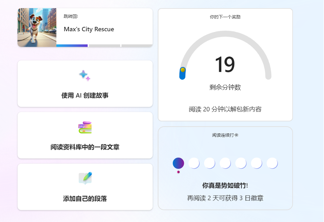Open 使用 AI 创建故事
The image size is (324, 222).
pyautogui.click(x=85, y=84)
